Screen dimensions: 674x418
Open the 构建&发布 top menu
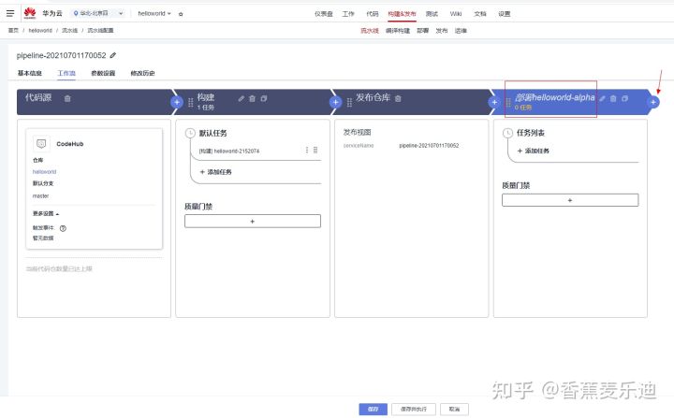[x=402, y=14]
